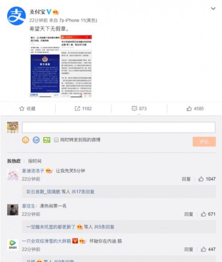Screen dimensions: 222x262
Task: Expand the 共5条回复 replies thread
Action: click(x=104, y=227)
